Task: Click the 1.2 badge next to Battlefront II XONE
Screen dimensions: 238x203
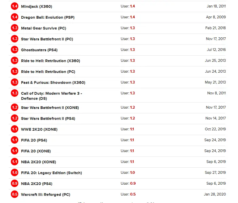Action: tap(15, 107)
